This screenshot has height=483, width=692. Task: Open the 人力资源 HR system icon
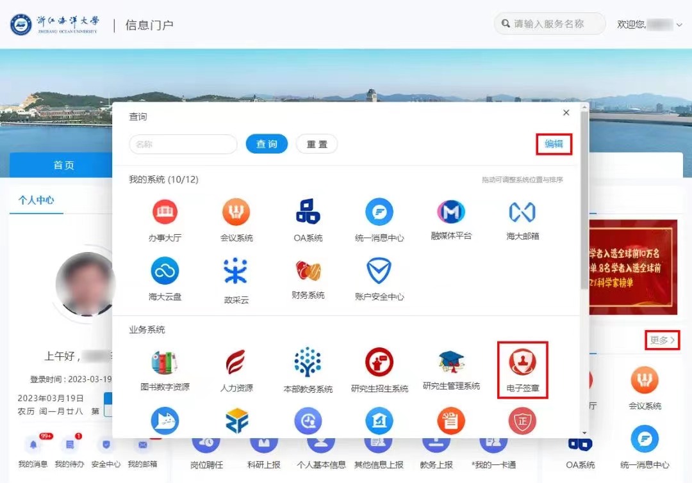[x=236, y=365]
